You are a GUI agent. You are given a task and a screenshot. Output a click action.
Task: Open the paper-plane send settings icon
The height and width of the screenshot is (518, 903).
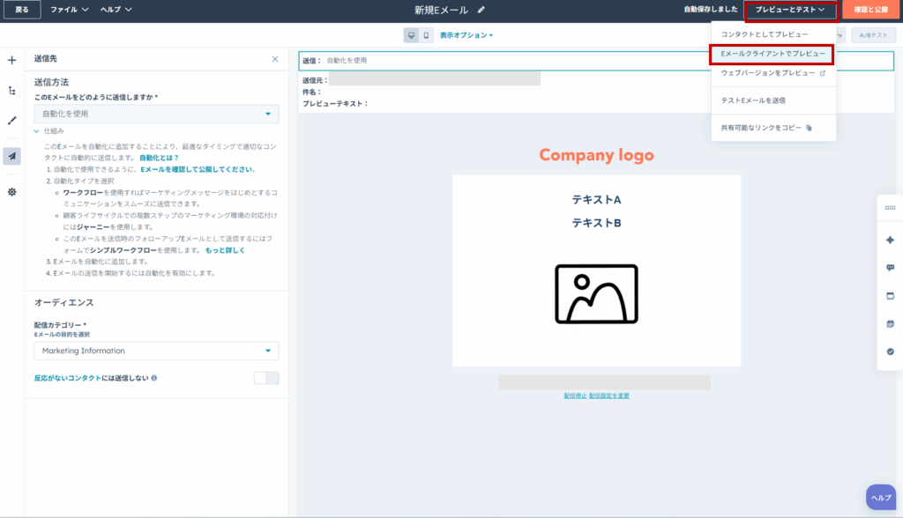(x=11, y=156)
